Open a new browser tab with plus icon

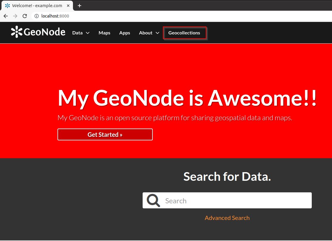pyautogui.click(x=80, y=6)
